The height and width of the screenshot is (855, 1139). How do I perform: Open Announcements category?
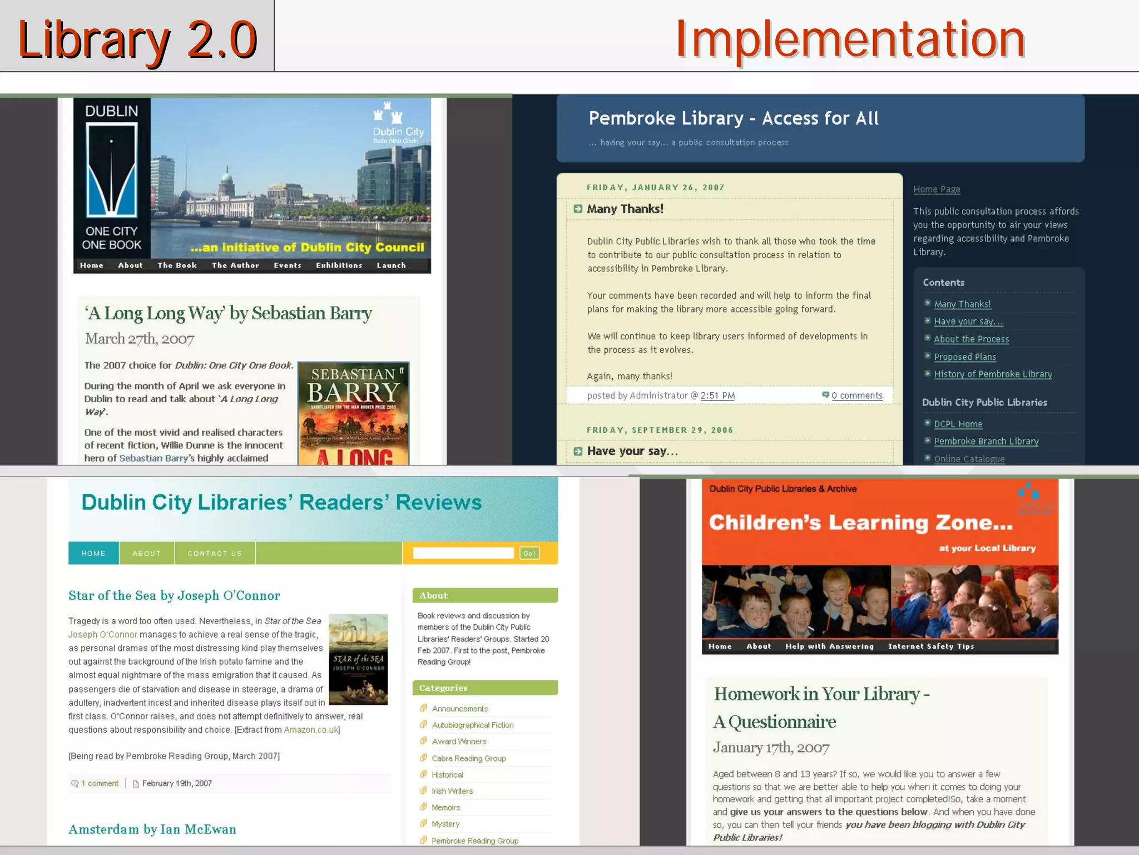460,709
